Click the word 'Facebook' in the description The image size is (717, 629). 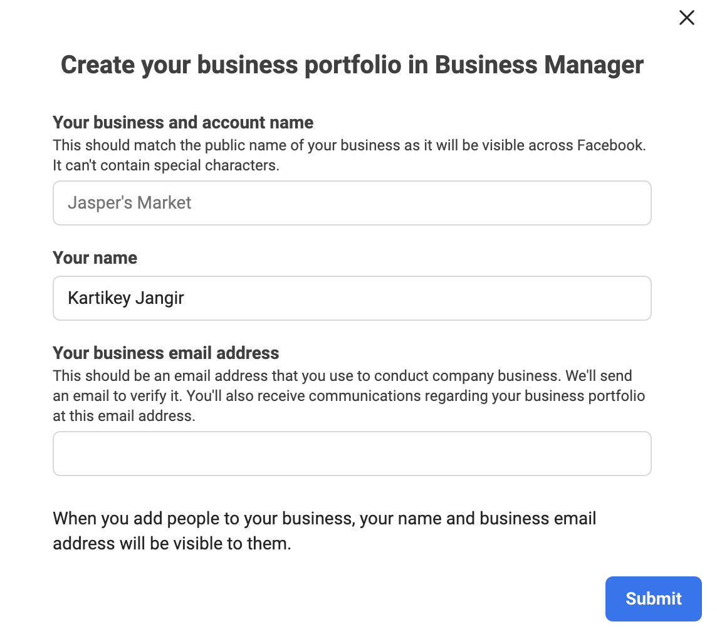(x=610, y=145)
